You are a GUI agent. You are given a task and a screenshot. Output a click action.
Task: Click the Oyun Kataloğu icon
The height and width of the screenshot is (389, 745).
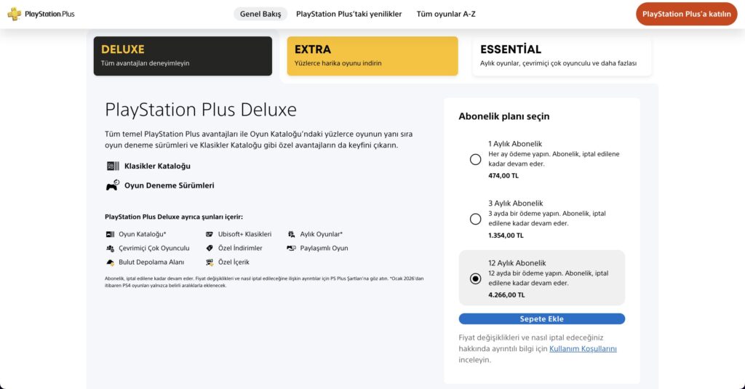coord(111,234)
